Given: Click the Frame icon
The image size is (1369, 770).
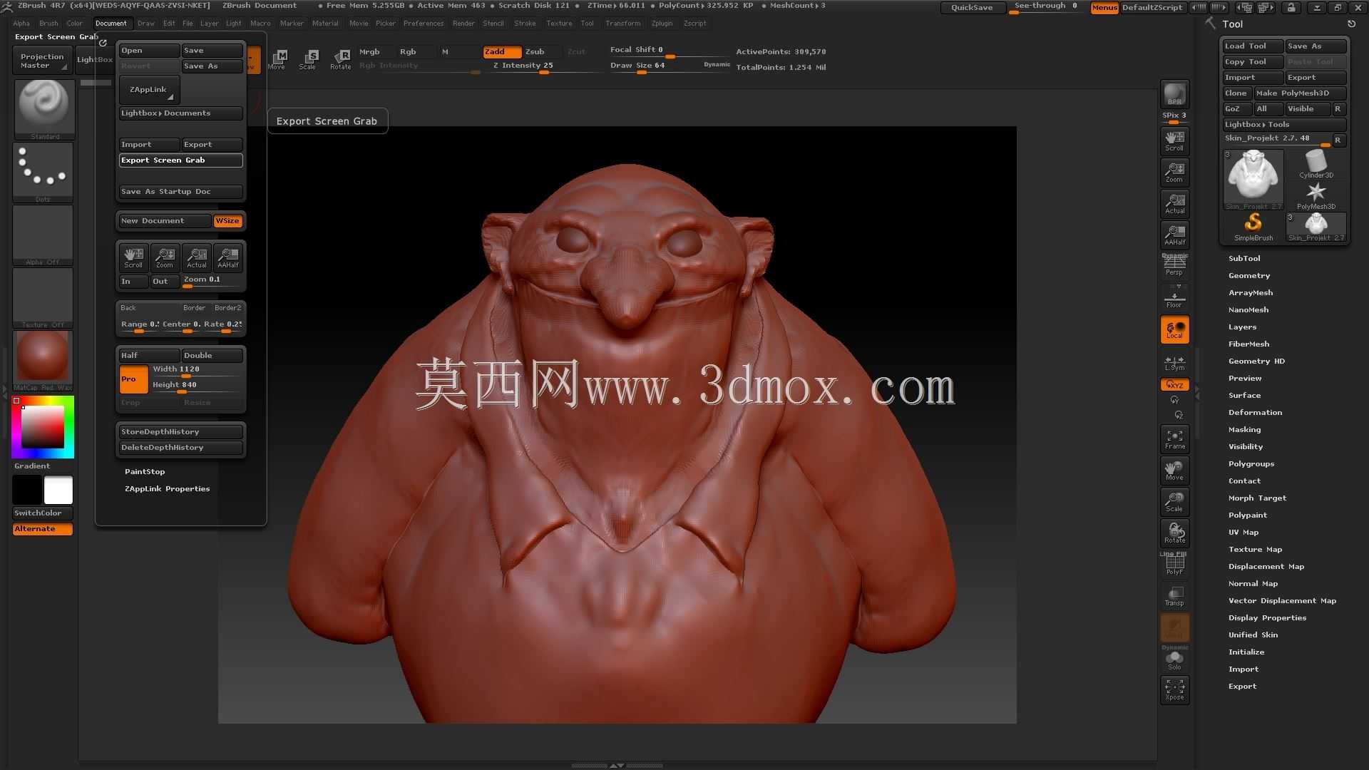Looking at the screenshot, I should pyautogui.click(x=1174, y=439).
